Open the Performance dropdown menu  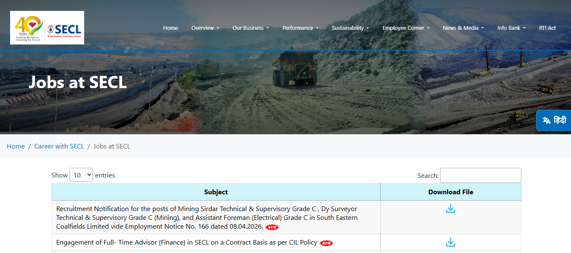click(300, 28)
